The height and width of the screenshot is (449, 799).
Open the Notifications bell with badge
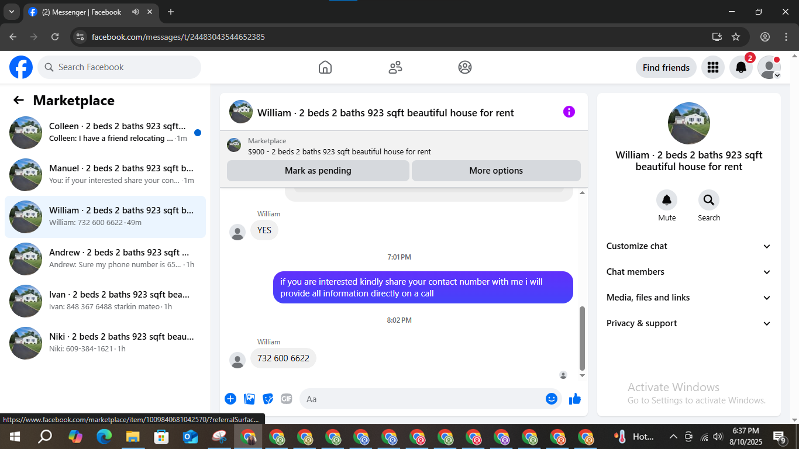point(741,67)
